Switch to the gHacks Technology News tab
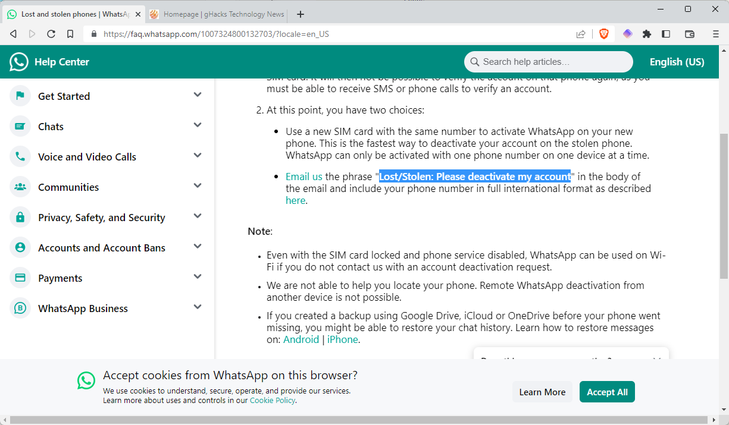The width and height of the screenshot is (729, 425). (217, 14)
